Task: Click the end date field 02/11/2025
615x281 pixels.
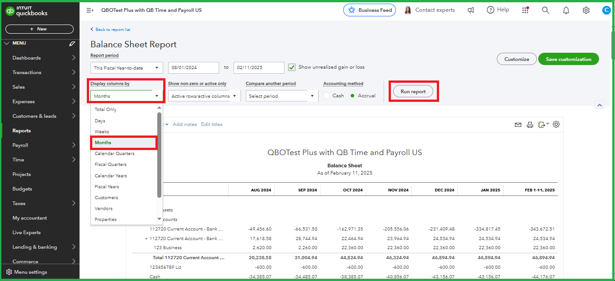Action: pyautogui.click(x=259, y=68)
